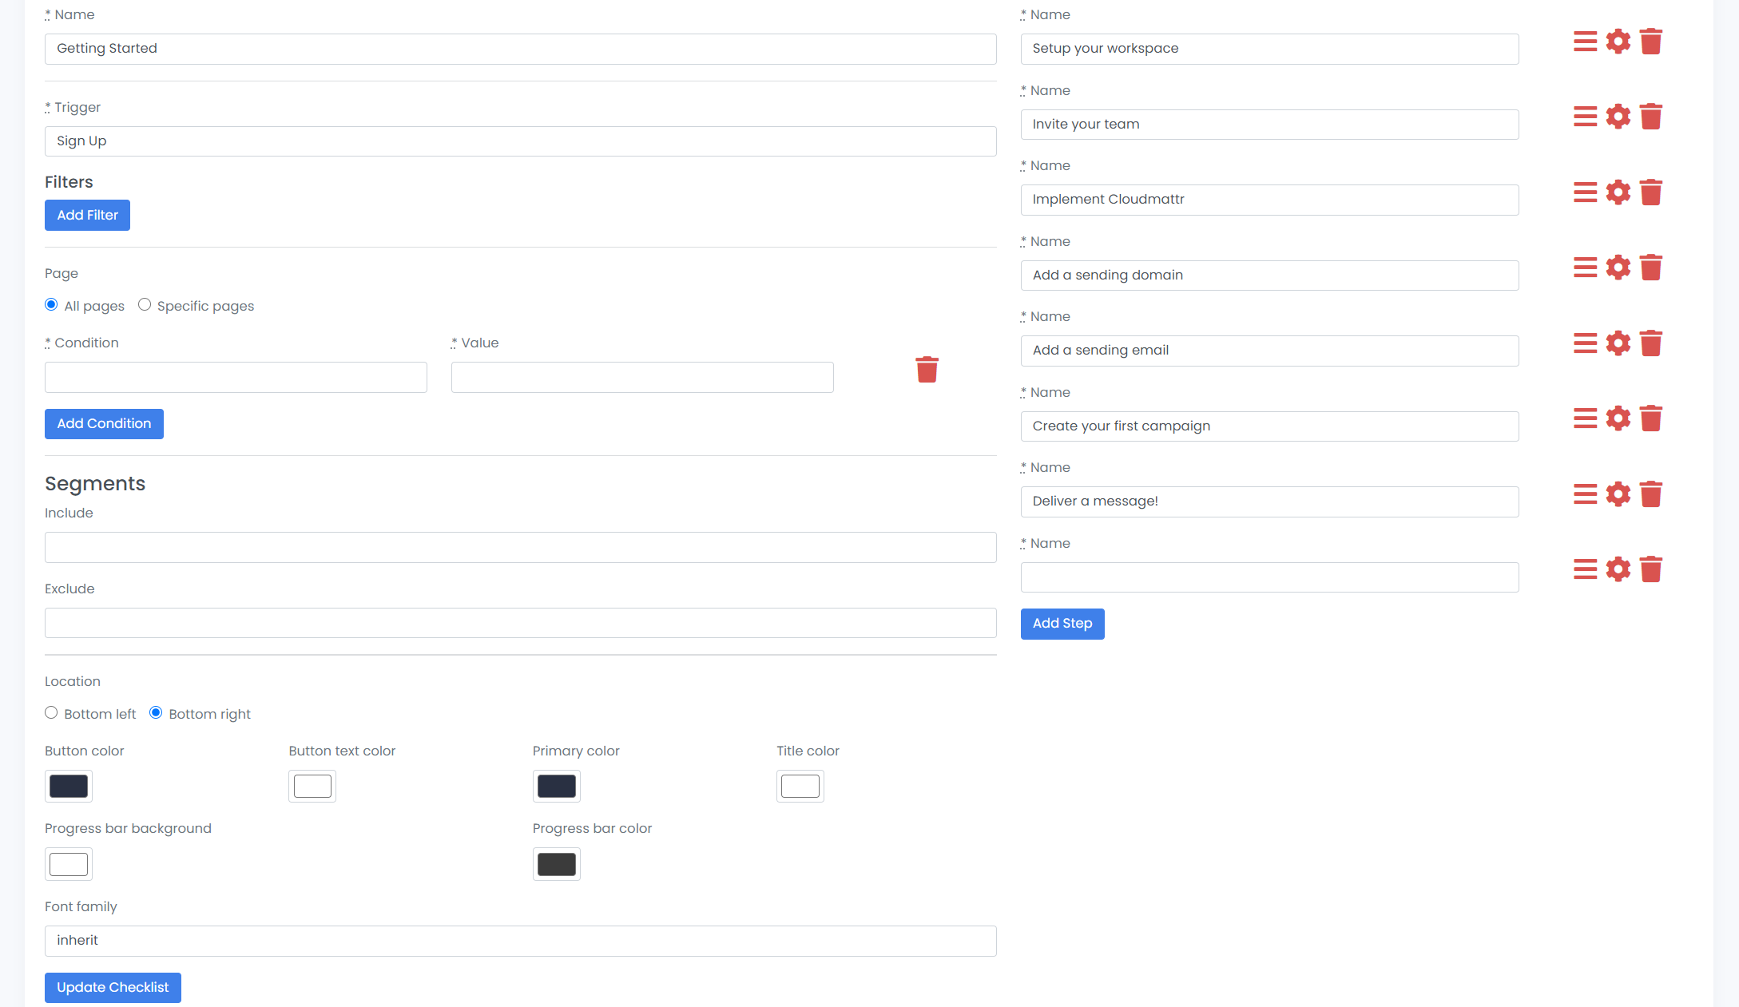Delete the Invite your team step
Screen dimensions: 1739x1007
click(x=1650, y=117)
